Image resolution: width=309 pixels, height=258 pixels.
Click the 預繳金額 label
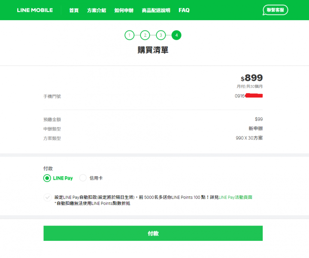[x=52, y=119]
